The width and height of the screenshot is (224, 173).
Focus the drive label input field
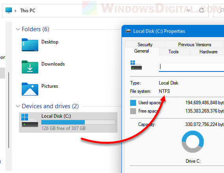pyautogui.click(x=191, y=67)
